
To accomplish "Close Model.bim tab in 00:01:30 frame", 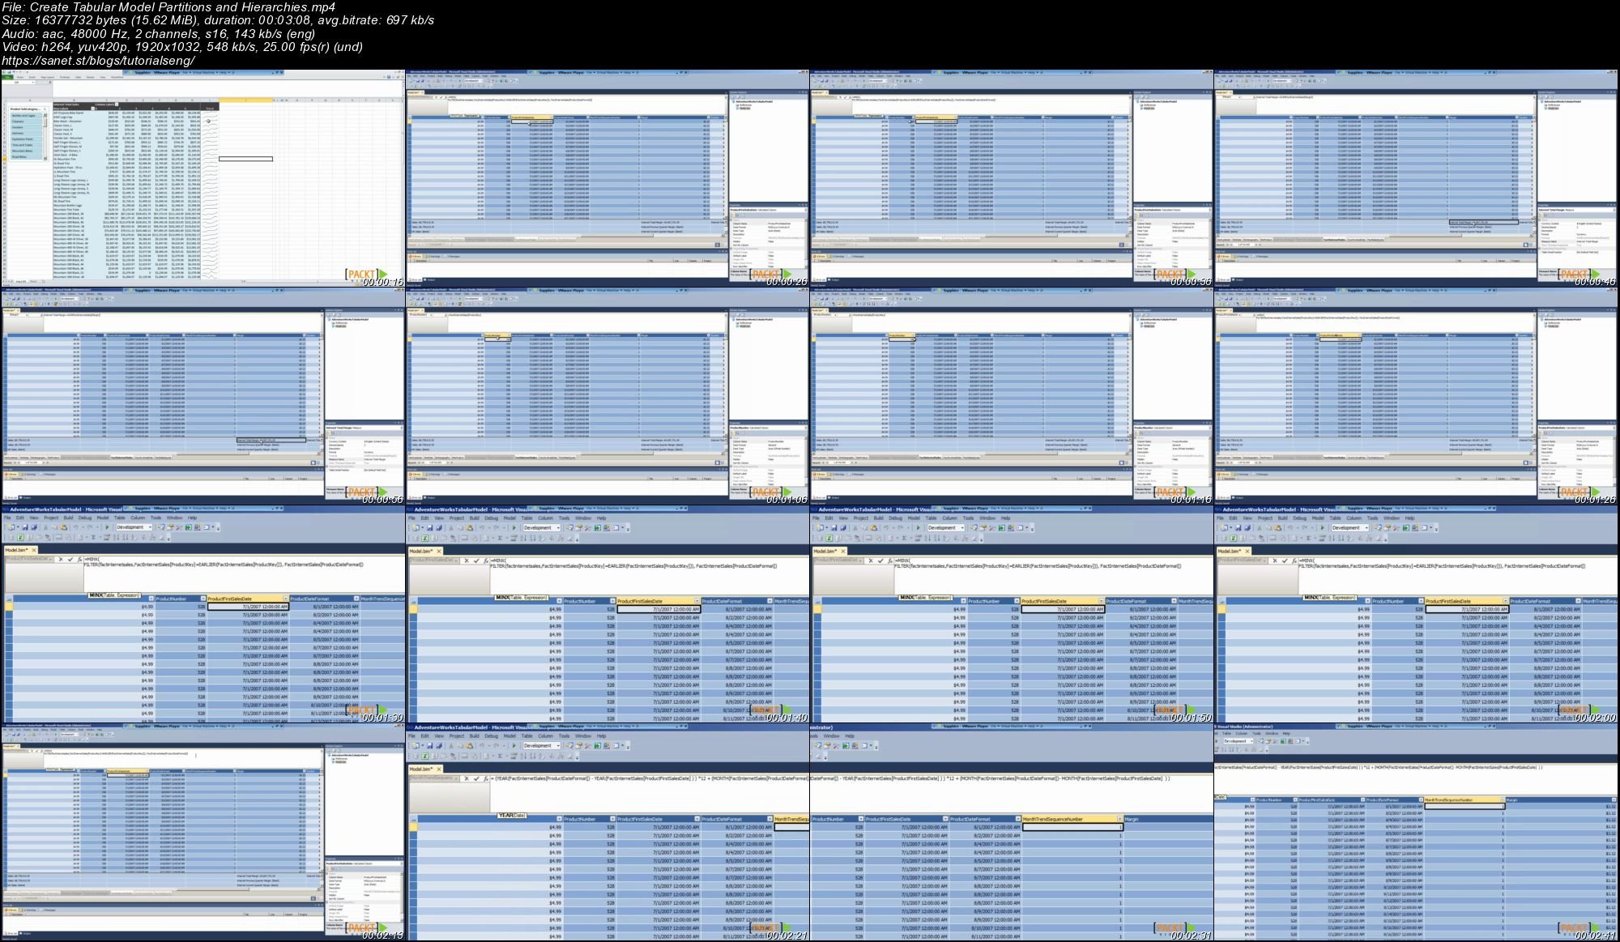I will point(34,550).
